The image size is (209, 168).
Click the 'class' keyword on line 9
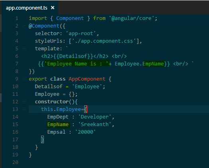(58, 79)
